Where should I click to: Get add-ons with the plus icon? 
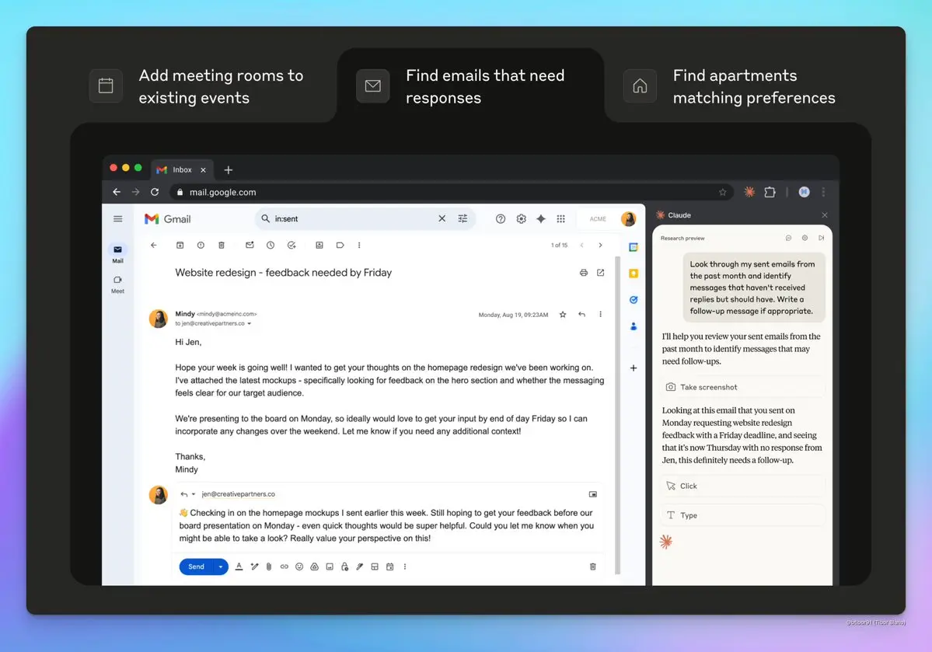(x=634, y=368)
